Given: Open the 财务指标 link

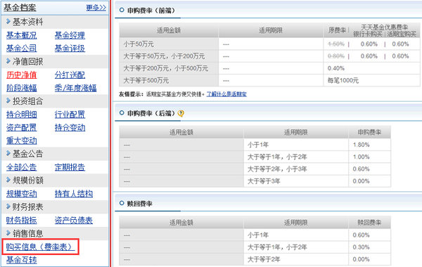Looking at the screenshot, I should pos(22,220).
